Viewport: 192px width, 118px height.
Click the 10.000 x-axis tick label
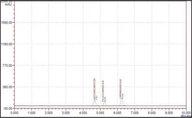click(x=185, y=112)
